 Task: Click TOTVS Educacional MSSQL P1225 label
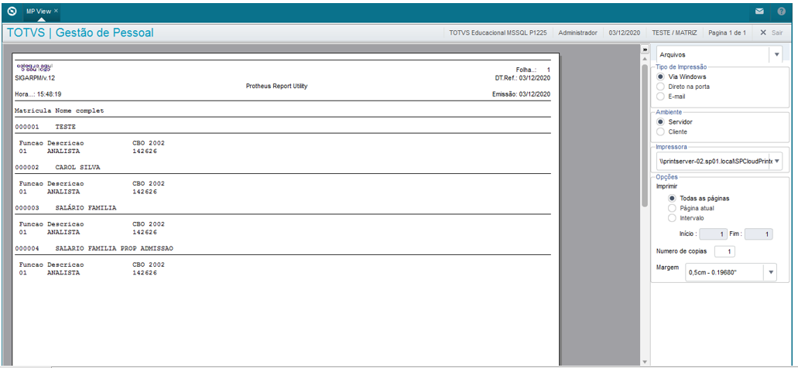point(498,32)
